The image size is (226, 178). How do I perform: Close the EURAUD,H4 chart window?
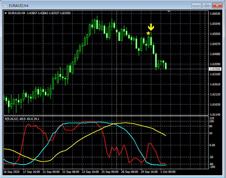coord(217,6)
